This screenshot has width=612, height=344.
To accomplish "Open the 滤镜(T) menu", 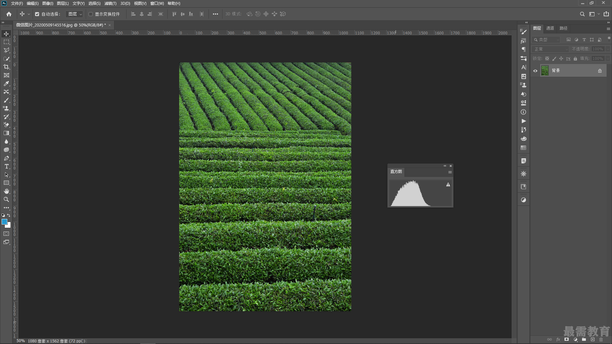I will 110,3.
